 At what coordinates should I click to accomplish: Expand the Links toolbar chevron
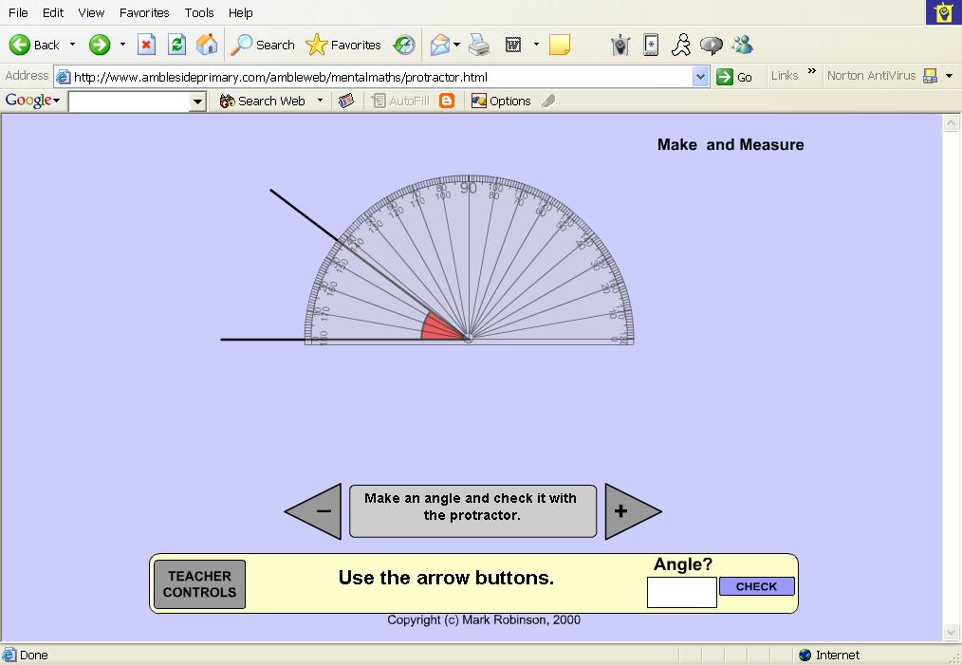click(x=812, y=71)
